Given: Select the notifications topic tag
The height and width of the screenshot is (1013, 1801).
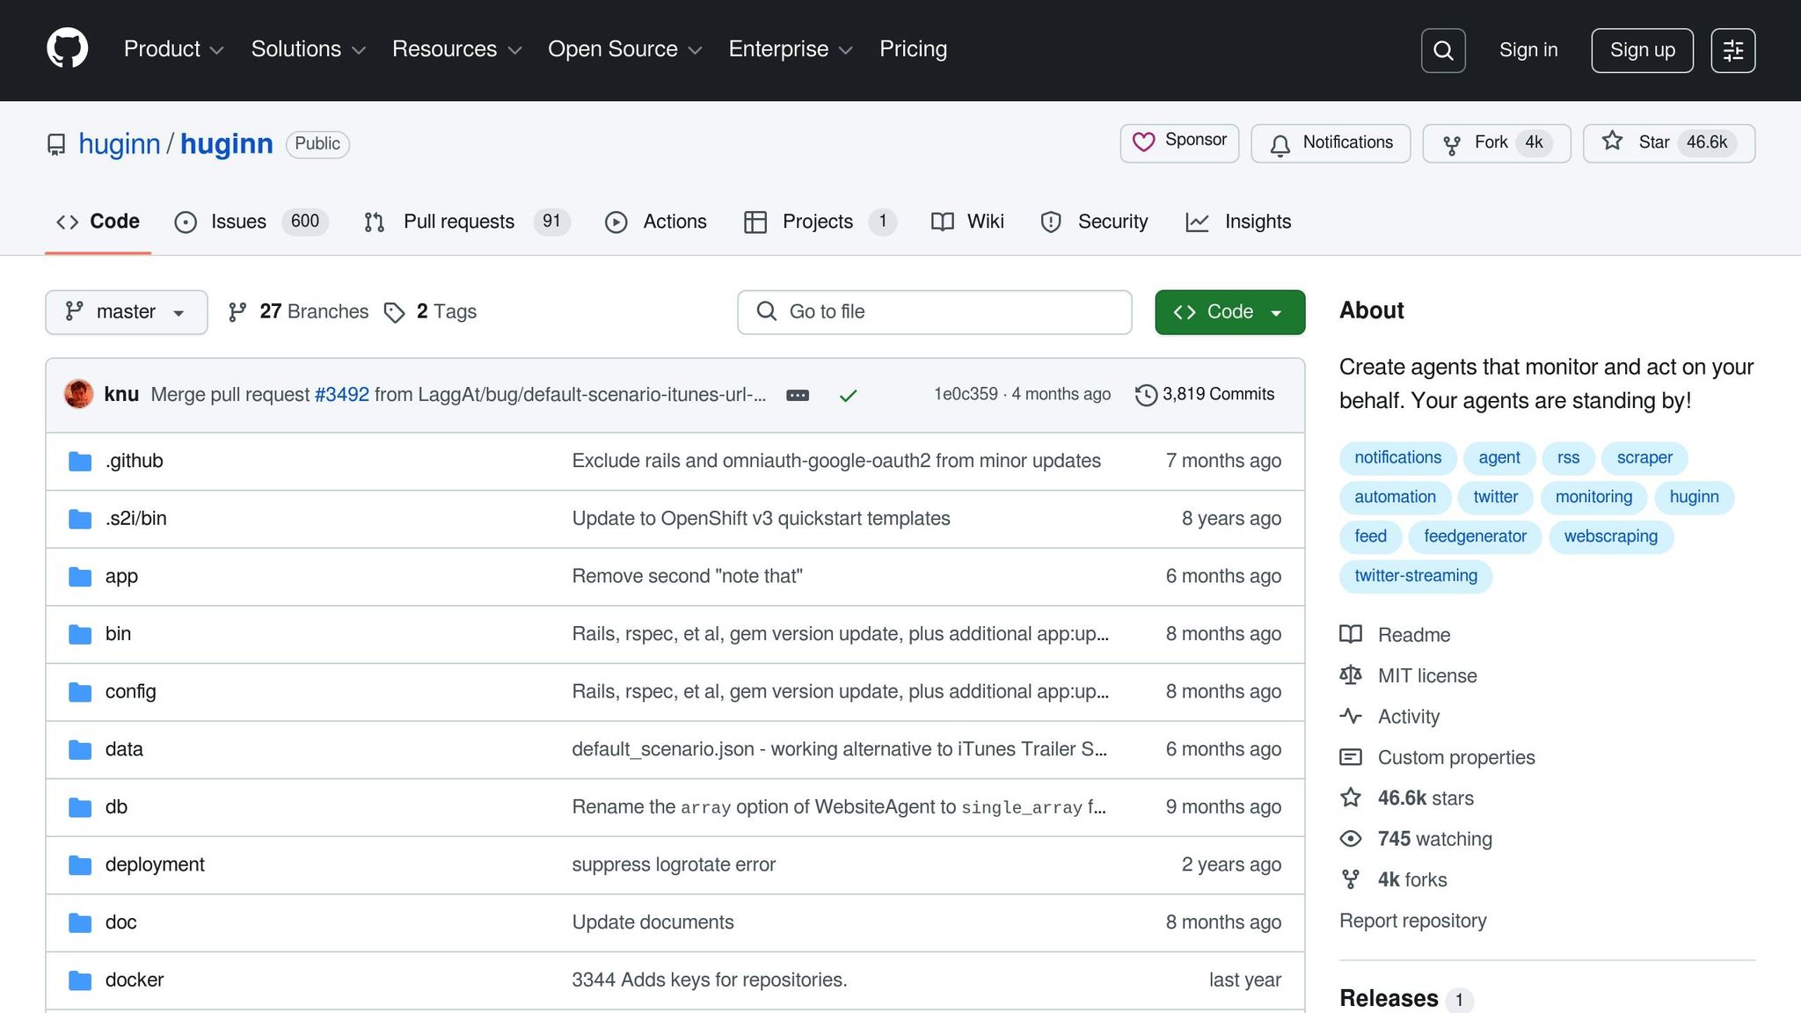Looking at the screenshot, I should [1397, 458].
